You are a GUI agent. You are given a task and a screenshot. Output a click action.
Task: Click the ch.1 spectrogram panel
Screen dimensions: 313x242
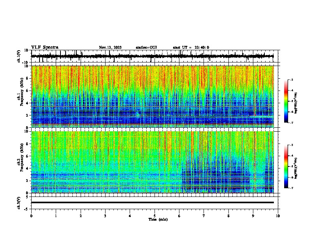(153, 96)
